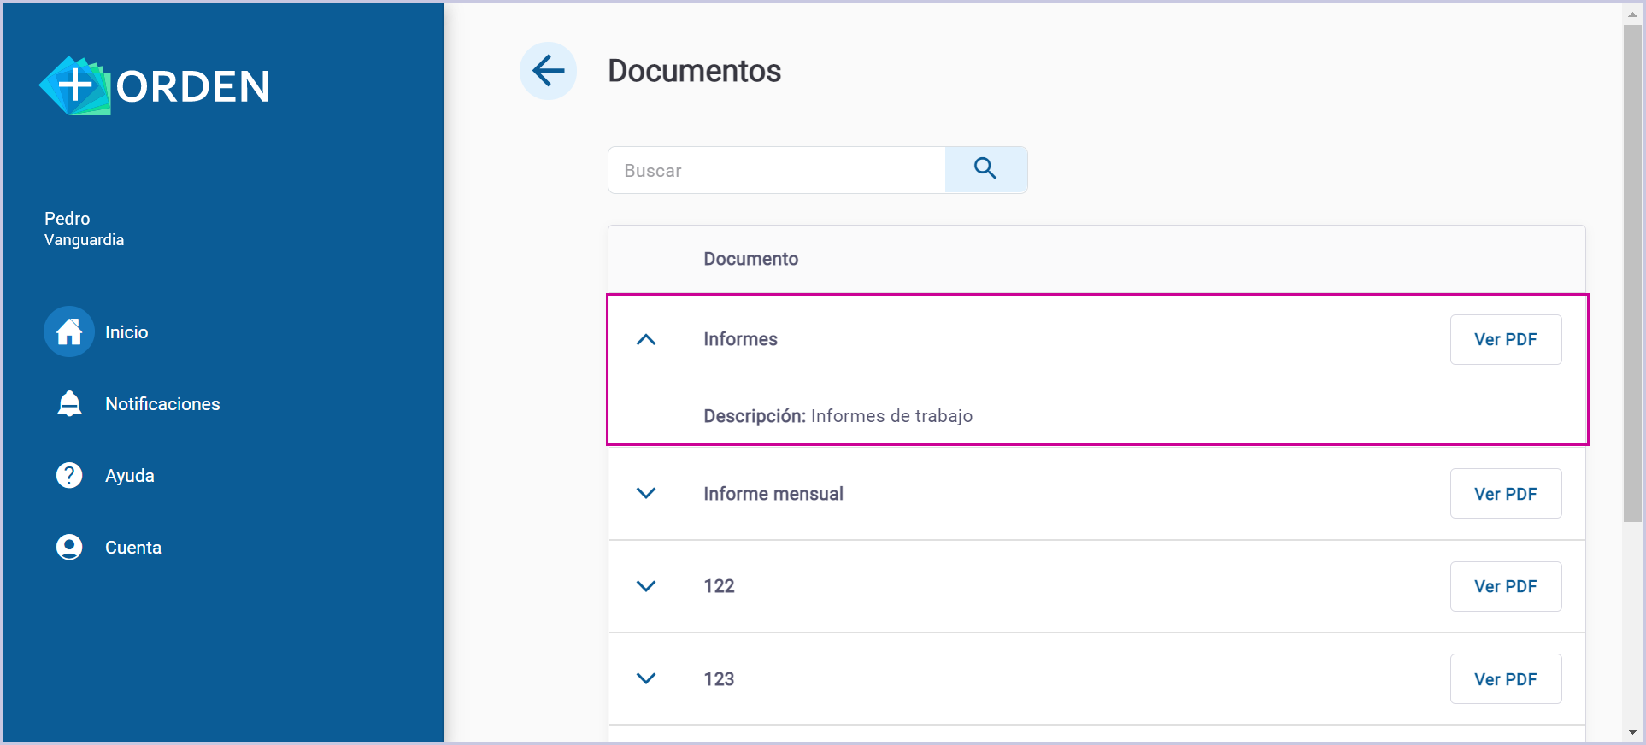1646x745 pixels.
Task: Open the Ayuda menu item
Action: point(130,476)
